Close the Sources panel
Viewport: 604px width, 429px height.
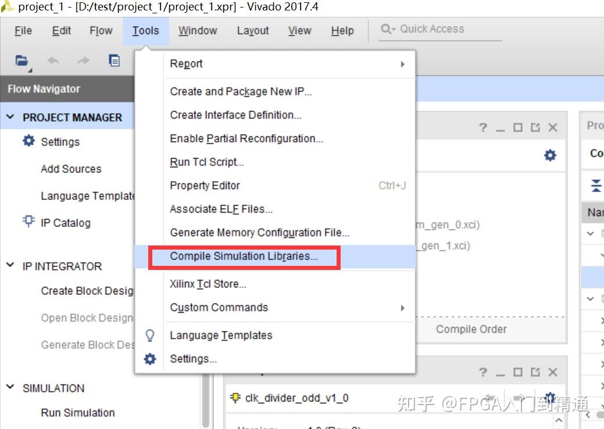coord(553,127)
